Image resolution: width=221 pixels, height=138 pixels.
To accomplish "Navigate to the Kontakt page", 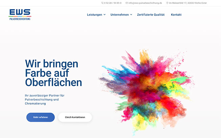I will point(176,15).
